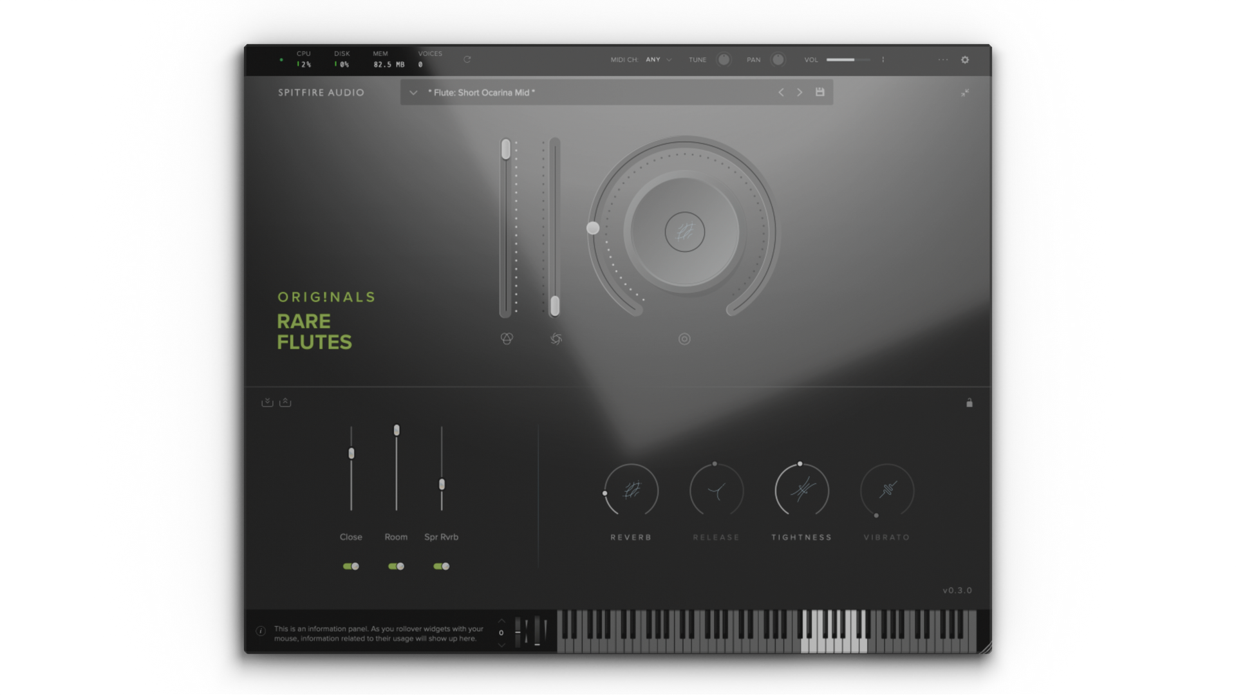Click the Tightness knob
This screenshot has height=695, width=1236.
801,490
